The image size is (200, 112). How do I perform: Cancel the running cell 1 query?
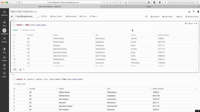(15, 30)
